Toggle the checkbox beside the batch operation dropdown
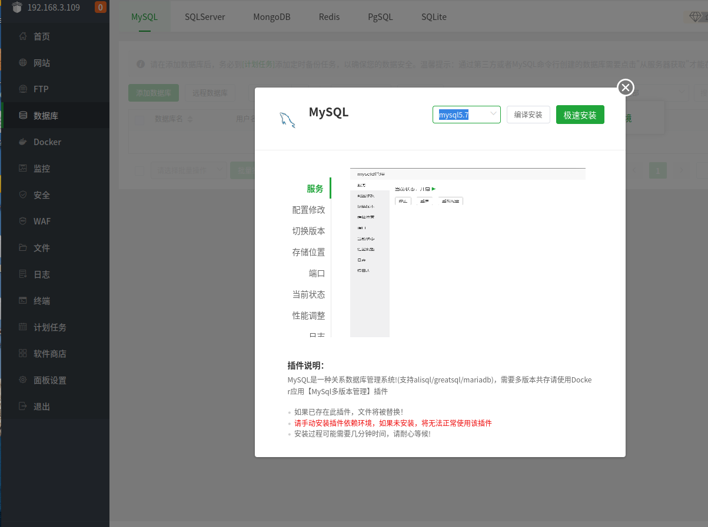The image size is (708, 527). point(140,170)
